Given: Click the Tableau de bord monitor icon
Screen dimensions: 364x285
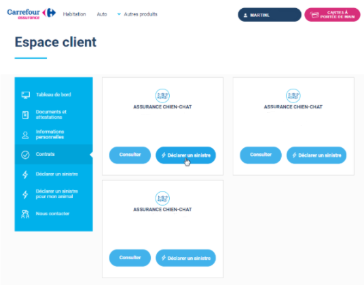Looking at the screenshot, I should (26, 95).
